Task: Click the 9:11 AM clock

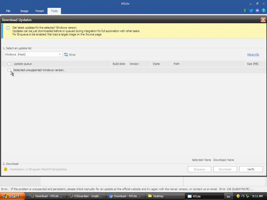Action: point(257,196)
